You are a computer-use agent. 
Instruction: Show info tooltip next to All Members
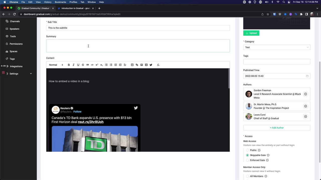coord(266,176)
